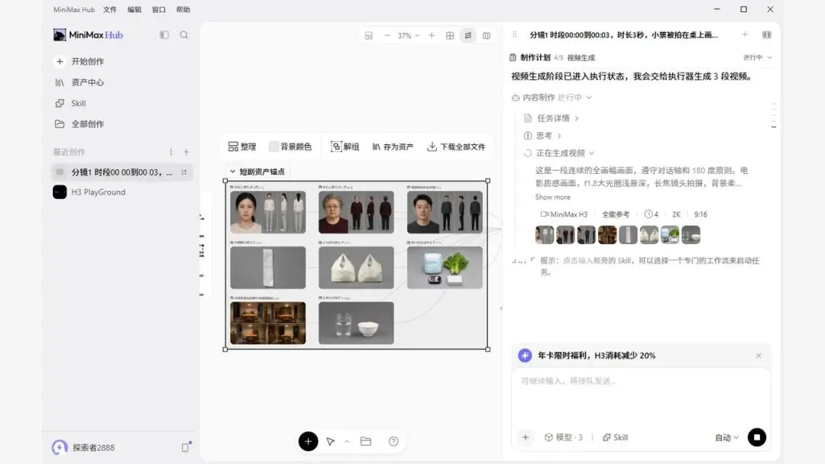Click the black add plus button
The height and width of the screenshot is (464, 825).
309,441
